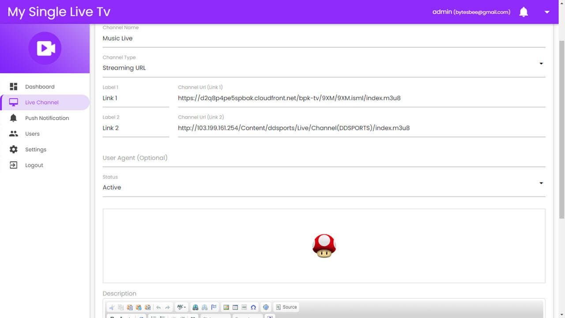Open the Users section
This screenshot has width=565, height=318.
[32, 134]
